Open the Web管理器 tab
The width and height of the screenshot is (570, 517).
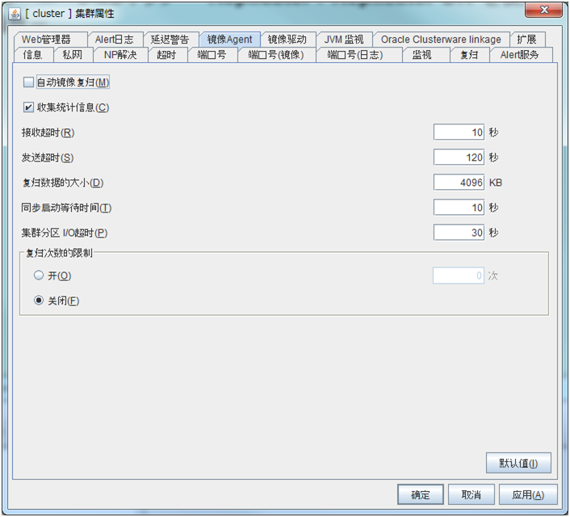tap(50, 40)
